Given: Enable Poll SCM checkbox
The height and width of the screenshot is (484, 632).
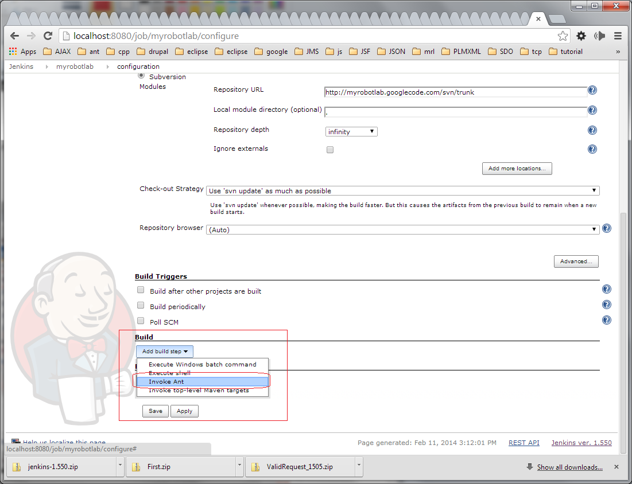Looking at the screenshot, I should [x=141, y=321].
